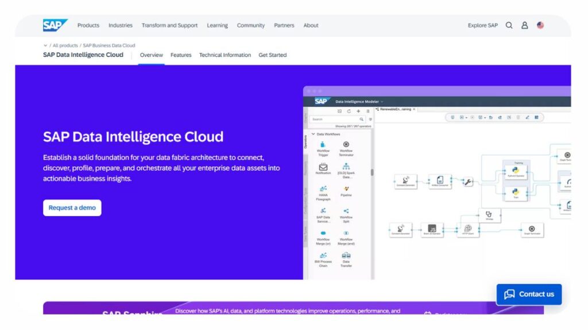Open the Data Intelligence Modeler dropdown arrow

click(382, 101)
